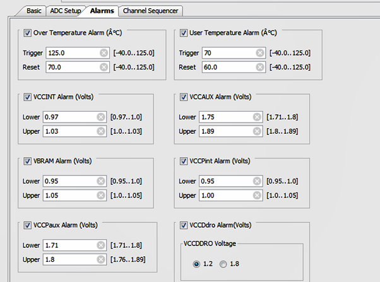Clear the User Temperature Trigger field
Viewport: 380px width, 282px height.
260,53
